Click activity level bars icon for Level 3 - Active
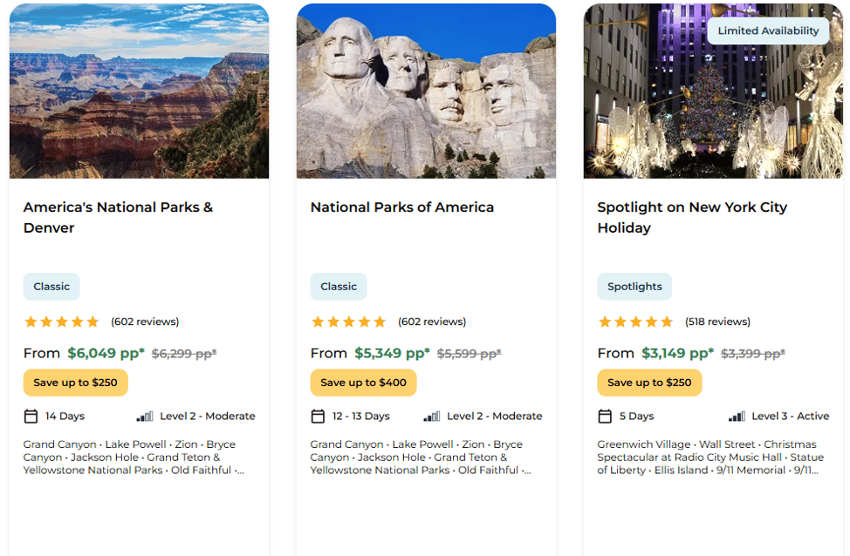 pos(737,417)
